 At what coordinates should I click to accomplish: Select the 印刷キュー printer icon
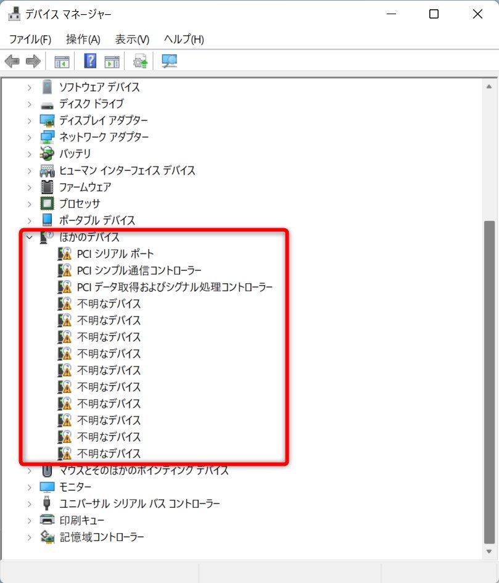pyautogui.click(x=47, y=520)
